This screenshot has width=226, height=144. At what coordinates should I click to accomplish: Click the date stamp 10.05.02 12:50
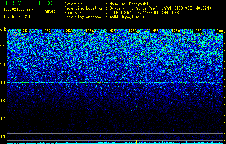[18, 17]
